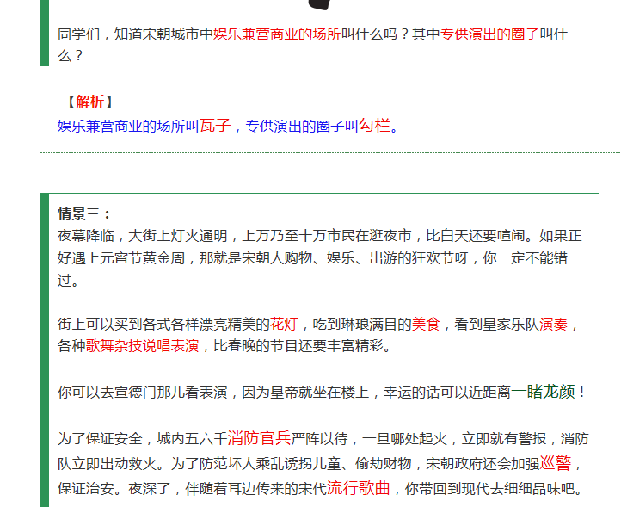Click the red phrase 专供演出的圈子
Image resolution: width=621 pixels, height=507 pixels.
pyautogui.click(x=490, y=34)
